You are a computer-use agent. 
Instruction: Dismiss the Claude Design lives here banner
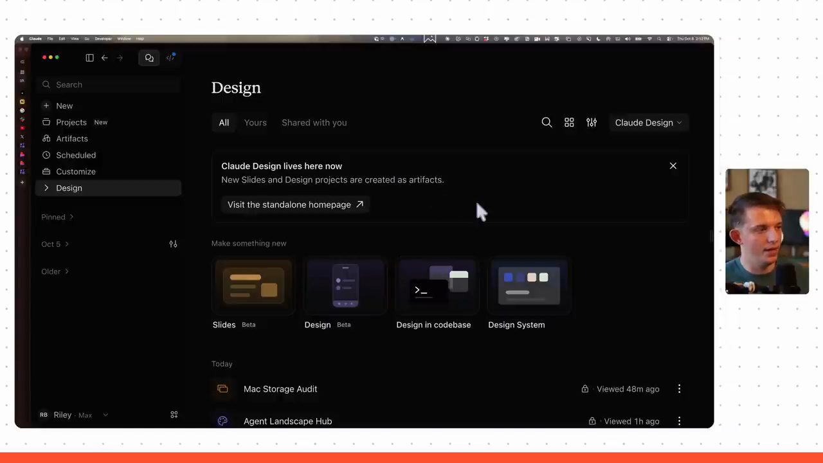[673, 166]
